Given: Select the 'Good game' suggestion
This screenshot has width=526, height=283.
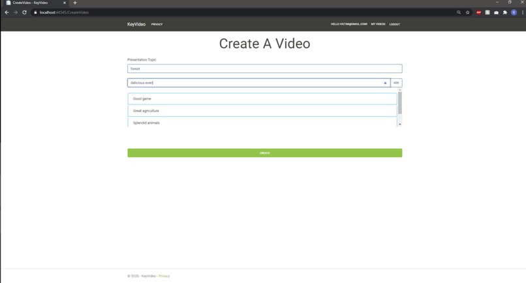Looking at the screenshot, I should (x=262, y=99).
